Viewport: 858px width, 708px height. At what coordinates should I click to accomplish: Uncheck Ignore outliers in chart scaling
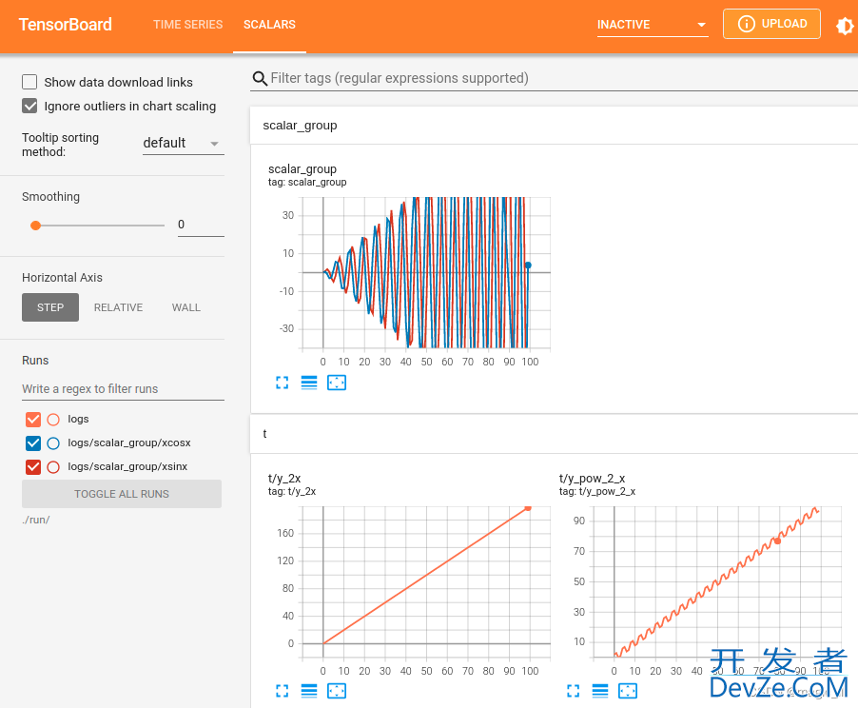click(x=29, y=106)
